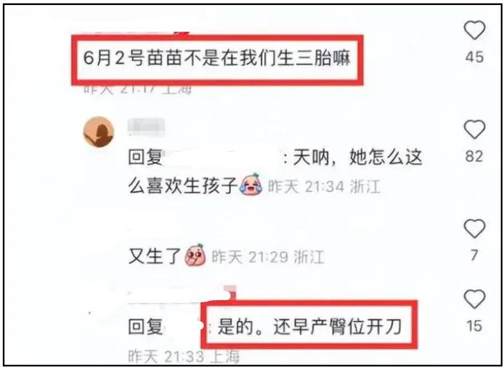Toggle heart on "是的。还早产臀位开刀" reply
503x367 pixels.
474,299
